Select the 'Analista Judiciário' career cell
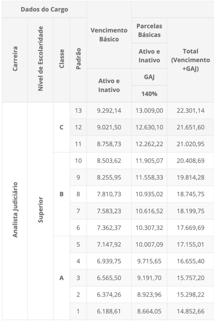 [x=15, y=209]
